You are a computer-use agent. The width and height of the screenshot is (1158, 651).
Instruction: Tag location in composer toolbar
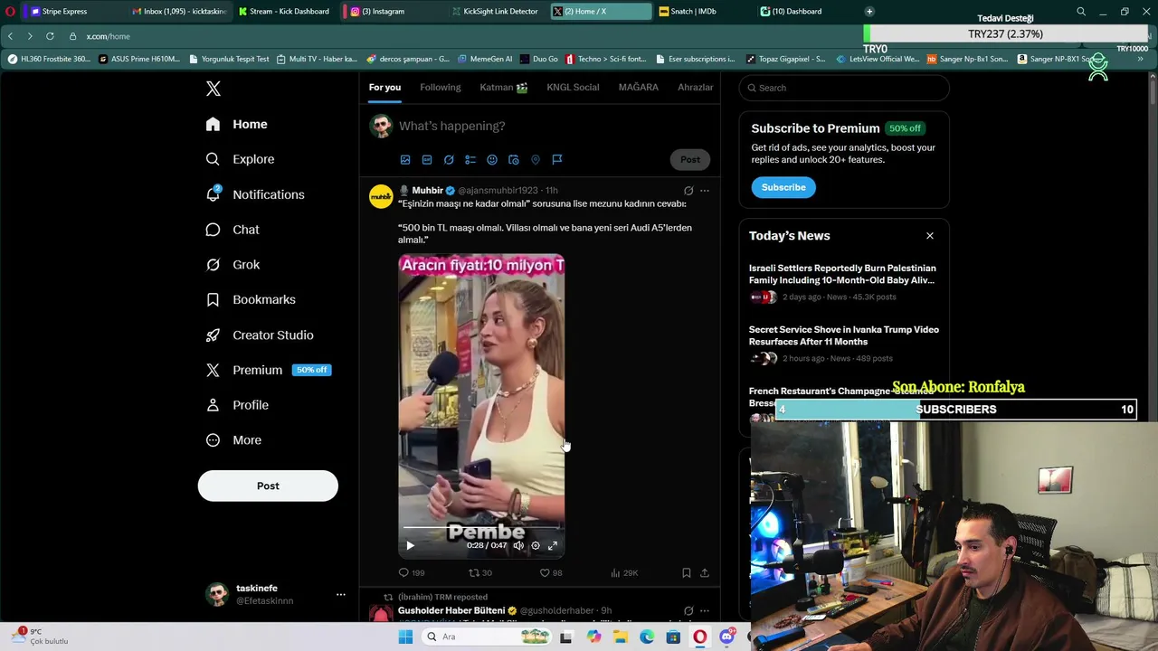pyautogui.click(x=536, y=160)
